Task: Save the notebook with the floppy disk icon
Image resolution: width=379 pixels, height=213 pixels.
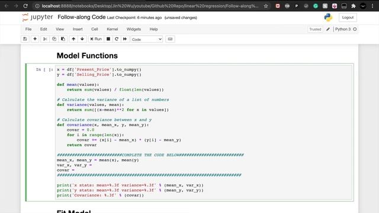Action: pyautogui.click(x=25, y=39)
